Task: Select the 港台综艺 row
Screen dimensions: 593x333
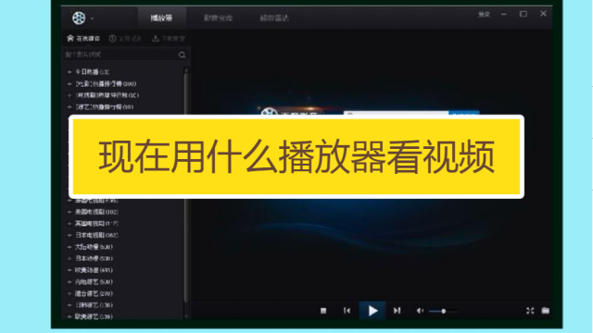Action: click(90, 293)
